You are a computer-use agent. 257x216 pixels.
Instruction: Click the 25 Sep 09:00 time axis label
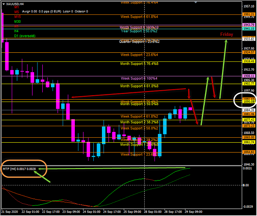(132, 212)
